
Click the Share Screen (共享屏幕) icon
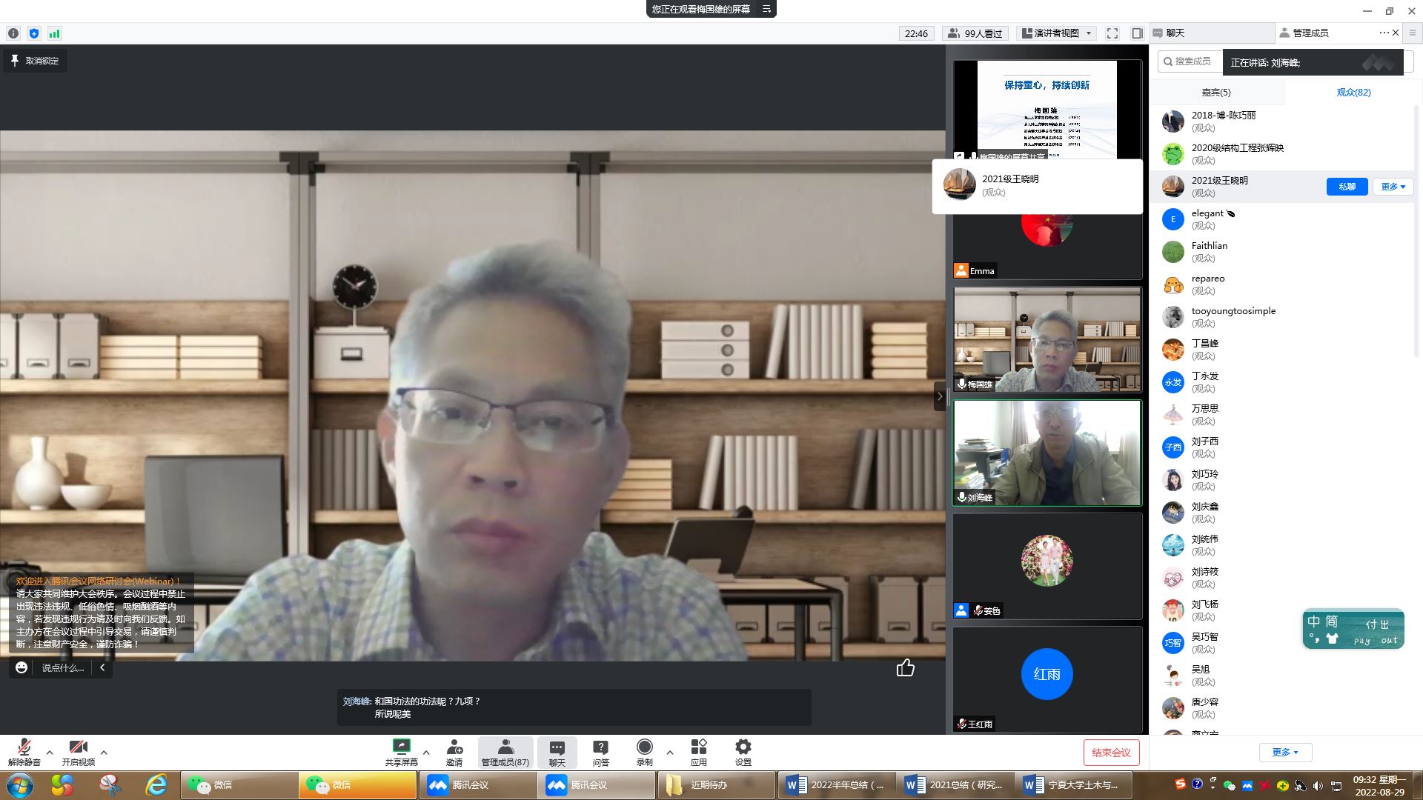click(x=401, y=747)
